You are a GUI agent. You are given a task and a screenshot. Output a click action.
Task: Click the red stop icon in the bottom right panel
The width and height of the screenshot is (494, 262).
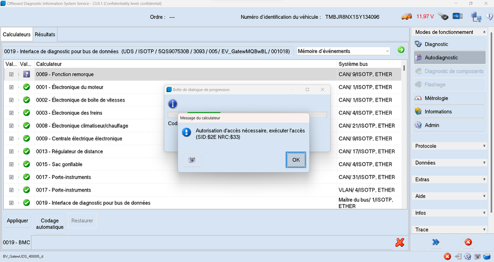click(468, 242)
